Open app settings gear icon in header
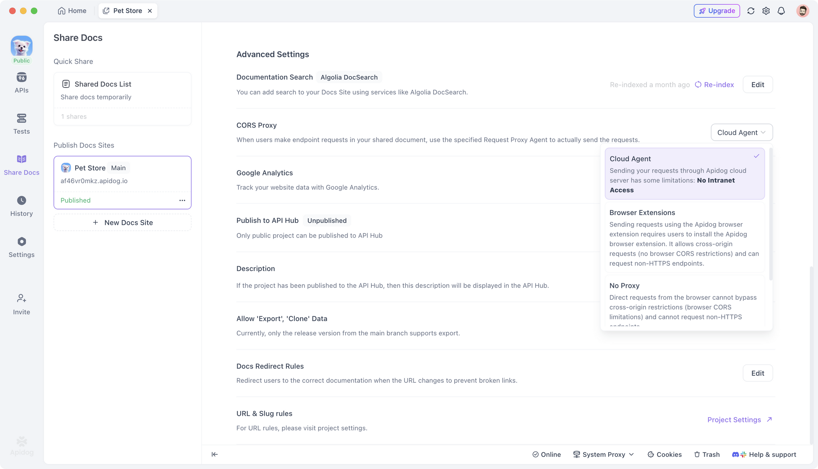Viewport: 818px width, 469px height. coord(766,11)
